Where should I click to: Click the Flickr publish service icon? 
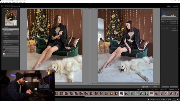click(4, 54)
